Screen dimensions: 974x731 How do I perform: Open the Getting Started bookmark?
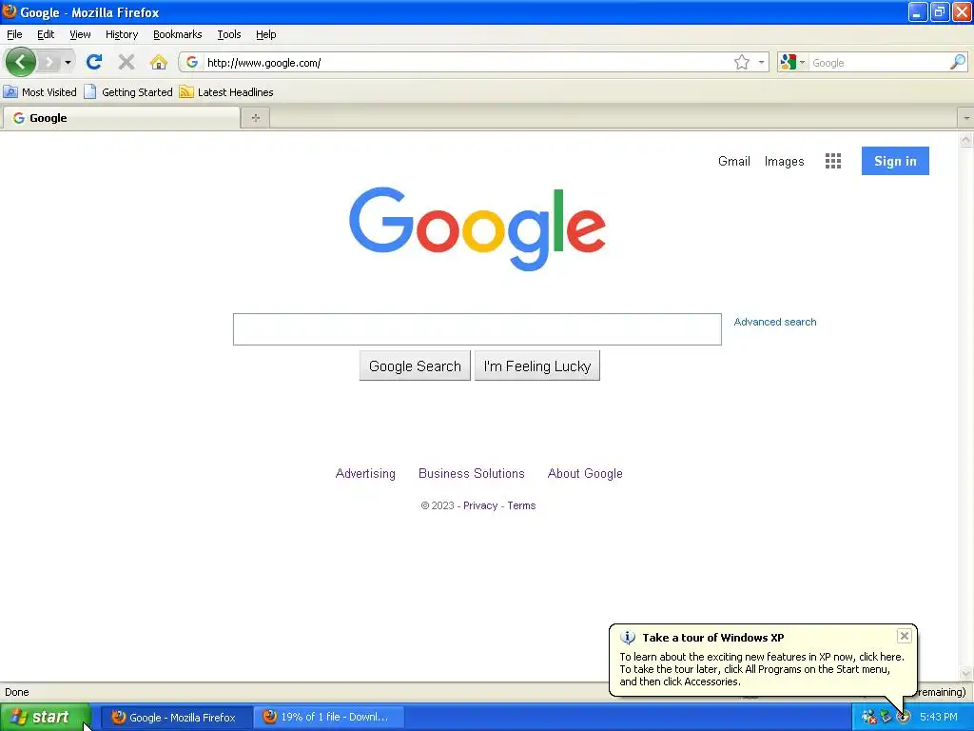pyautogui.click(x=128, y=92)
